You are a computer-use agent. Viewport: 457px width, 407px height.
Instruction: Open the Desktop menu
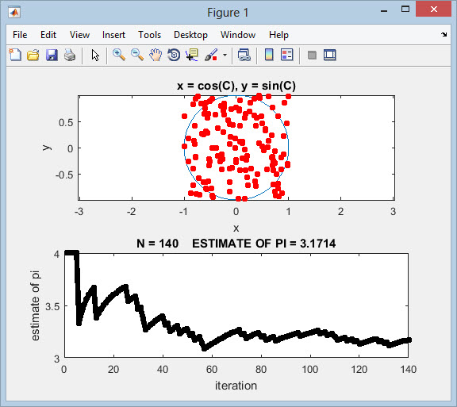[190, 35]
